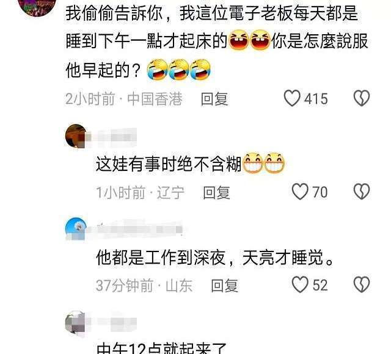
Task: Tap broken heart on the 70-likes comment
Action: point(362,192)
